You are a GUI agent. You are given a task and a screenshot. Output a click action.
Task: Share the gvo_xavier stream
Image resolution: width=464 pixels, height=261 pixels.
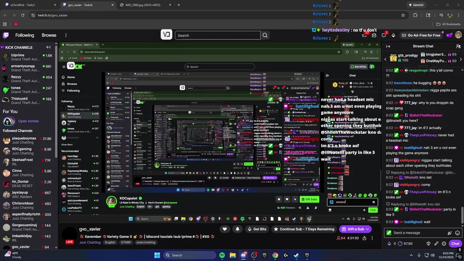[364, 238]
